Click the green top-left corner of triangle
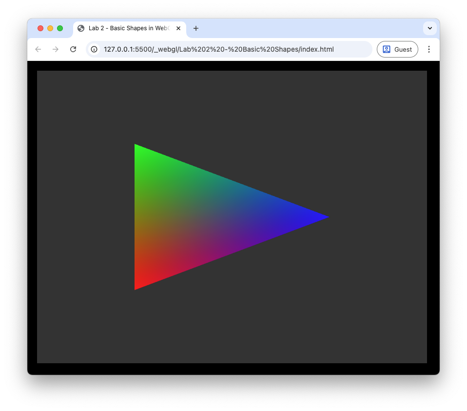 pos(137,148)
